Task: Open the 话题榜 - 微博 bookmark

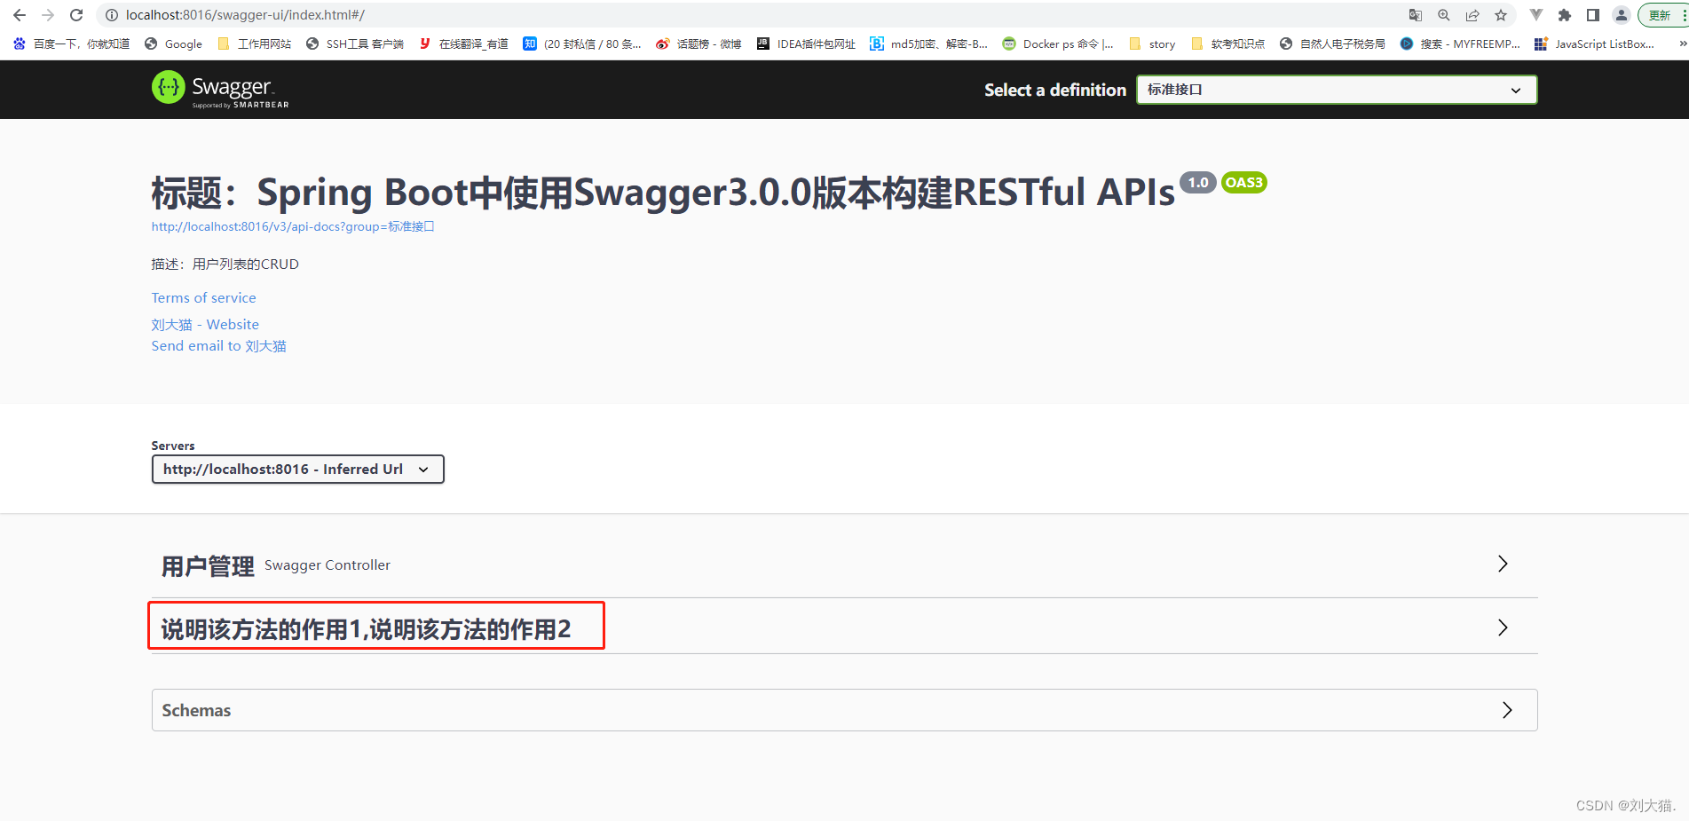Action: pyautogui.click(x=698, y=43)
